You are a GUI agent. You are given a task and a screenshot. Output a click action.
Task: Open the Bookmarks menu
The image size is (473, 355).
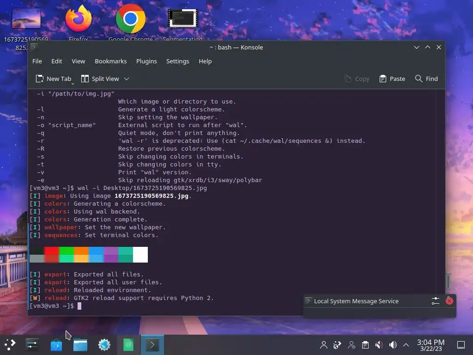pos(111,61)
